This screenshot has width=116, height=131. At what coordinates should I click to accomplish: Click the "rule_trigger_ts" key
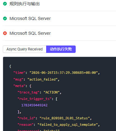(34, 99)
